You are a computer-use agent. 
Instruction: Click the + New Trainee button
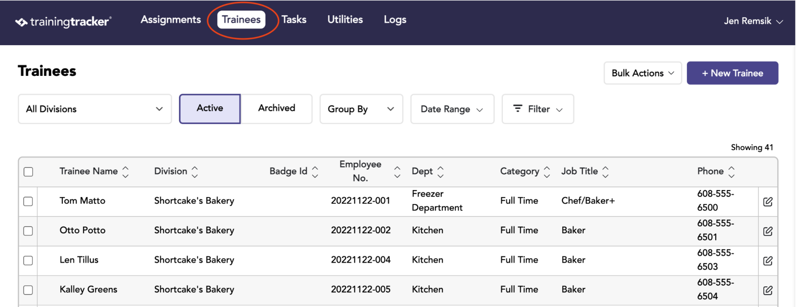click(x=732, y=73)
